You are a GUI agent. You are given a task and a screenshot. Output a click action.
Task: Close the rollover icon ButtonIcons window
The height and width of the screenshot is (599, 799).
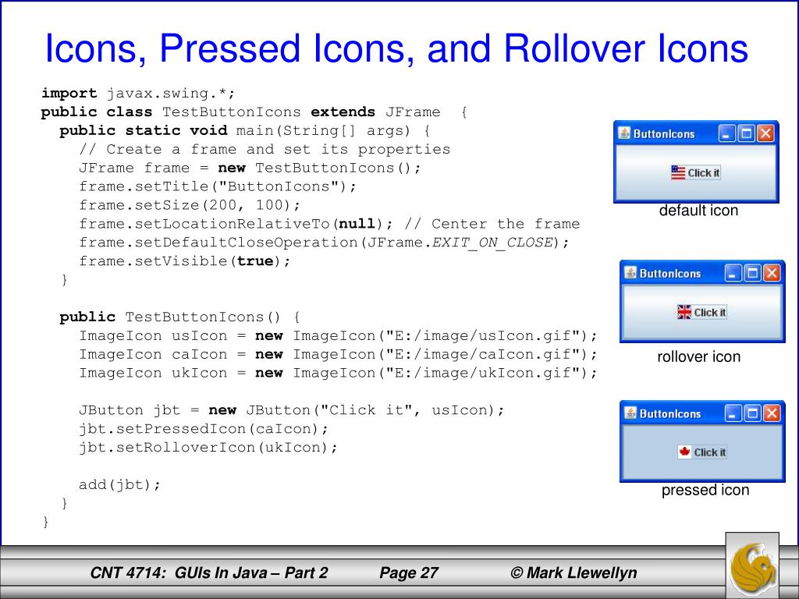tap(772, 274)
